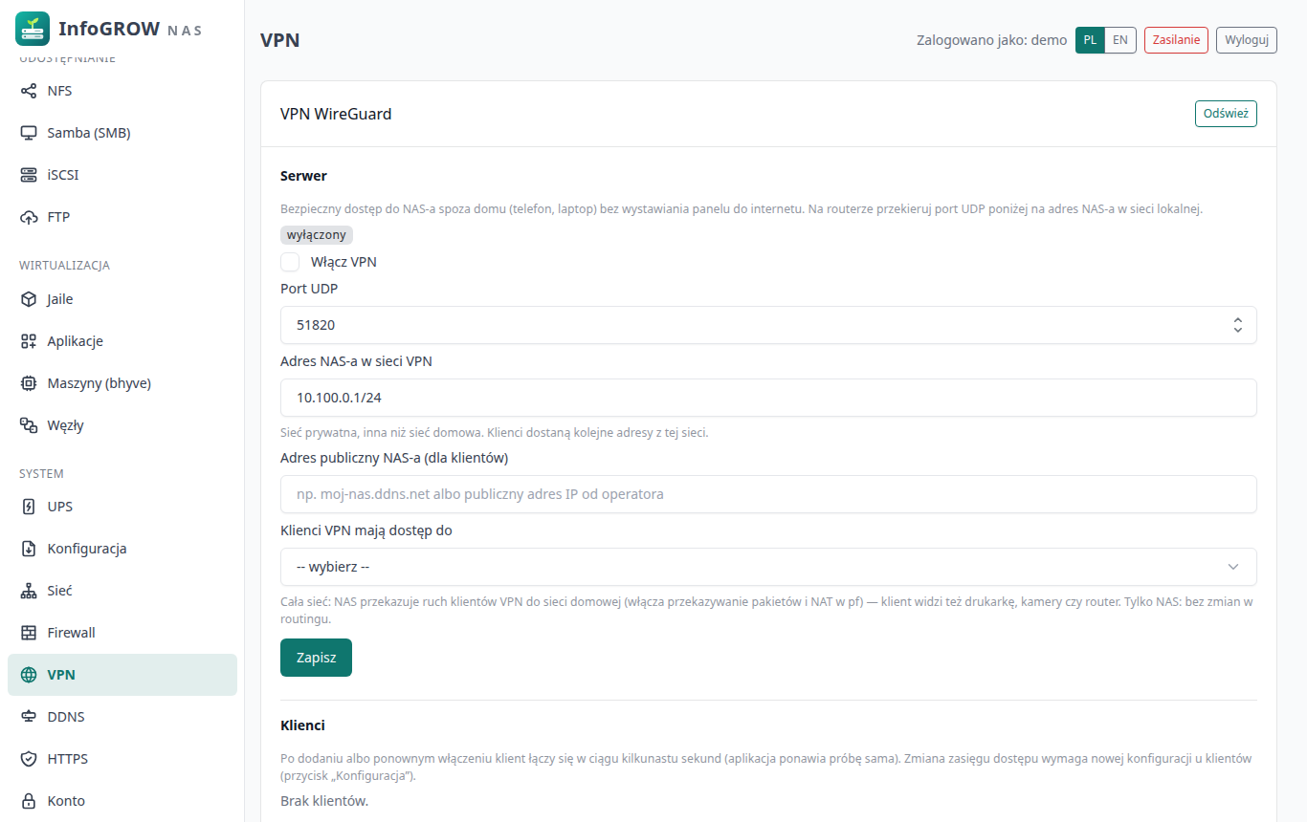Log out with the Wyloguj button
Viewport: 1307px width, 822px height.
[x=1247, y=40]
